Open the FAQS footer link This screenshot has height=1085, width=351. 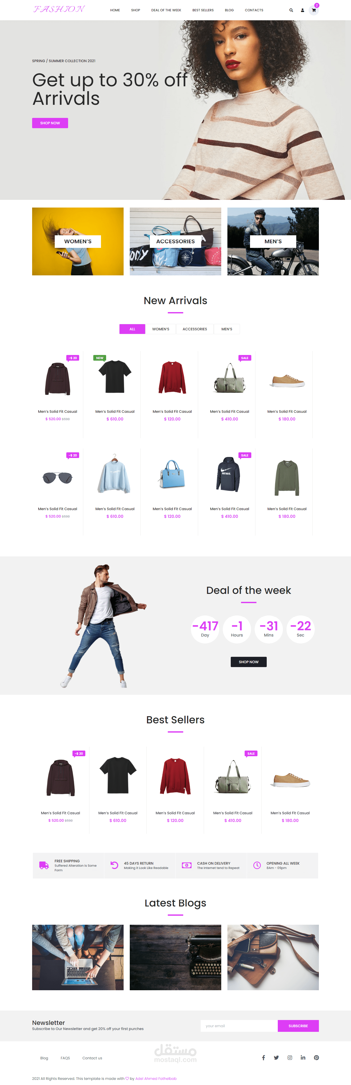point(65,1058)
